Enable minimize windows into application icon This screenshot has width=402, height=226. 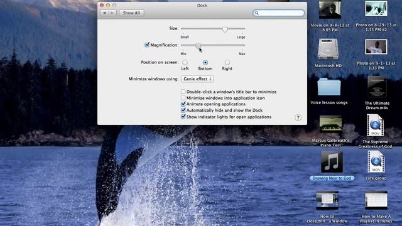click(183, 98)
